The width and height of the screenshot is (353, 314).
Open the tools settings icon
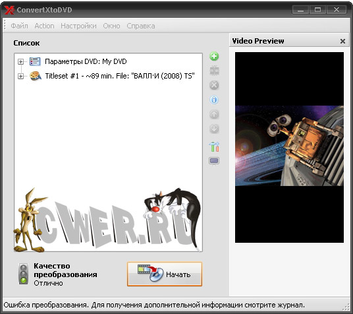pyautogui.click(x=214, y=146)
